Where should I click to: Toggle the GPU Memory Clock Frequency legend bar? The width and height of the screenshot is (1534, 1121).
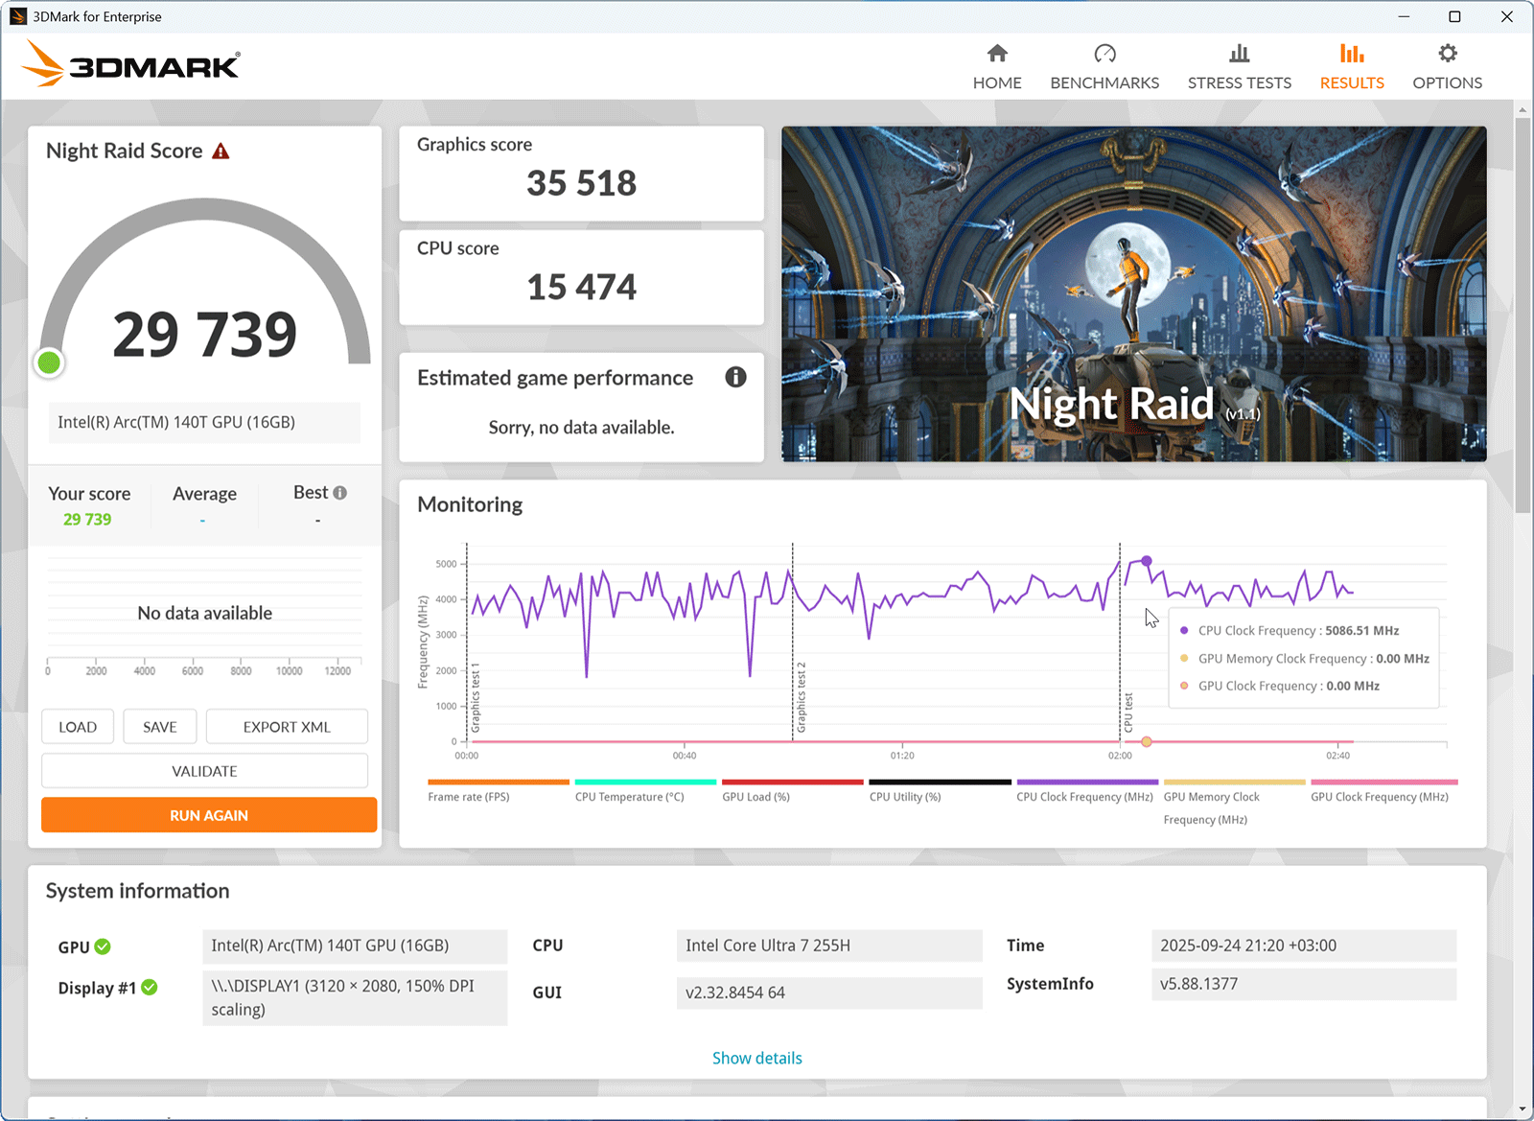click(1235, 782)
